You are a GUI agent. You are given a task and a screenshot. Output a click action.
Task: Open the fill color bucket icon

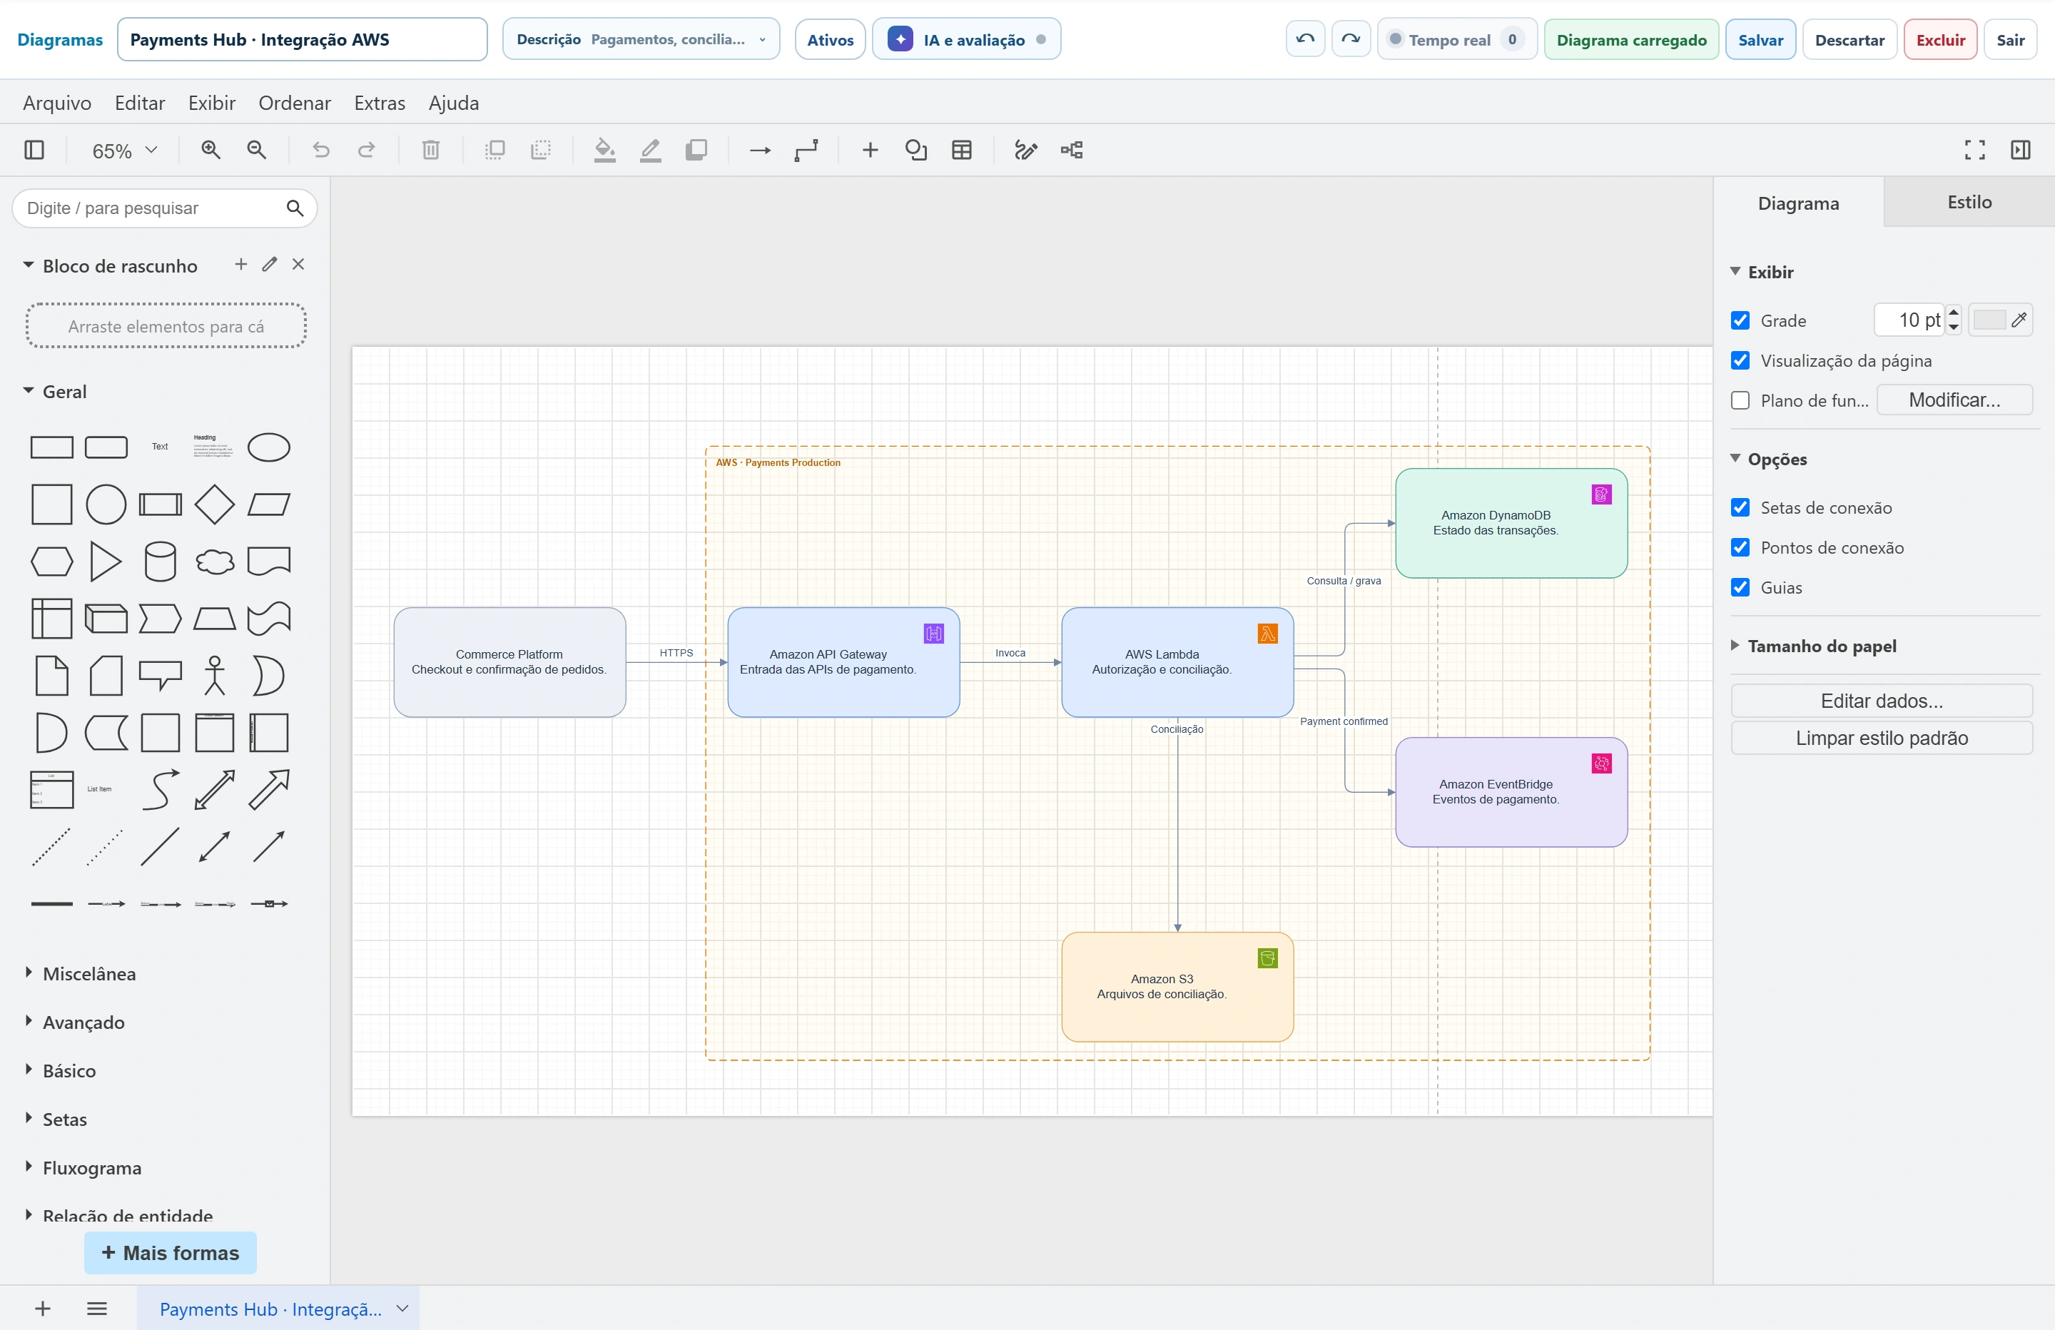pyautogui.click(x=604, y=151)
